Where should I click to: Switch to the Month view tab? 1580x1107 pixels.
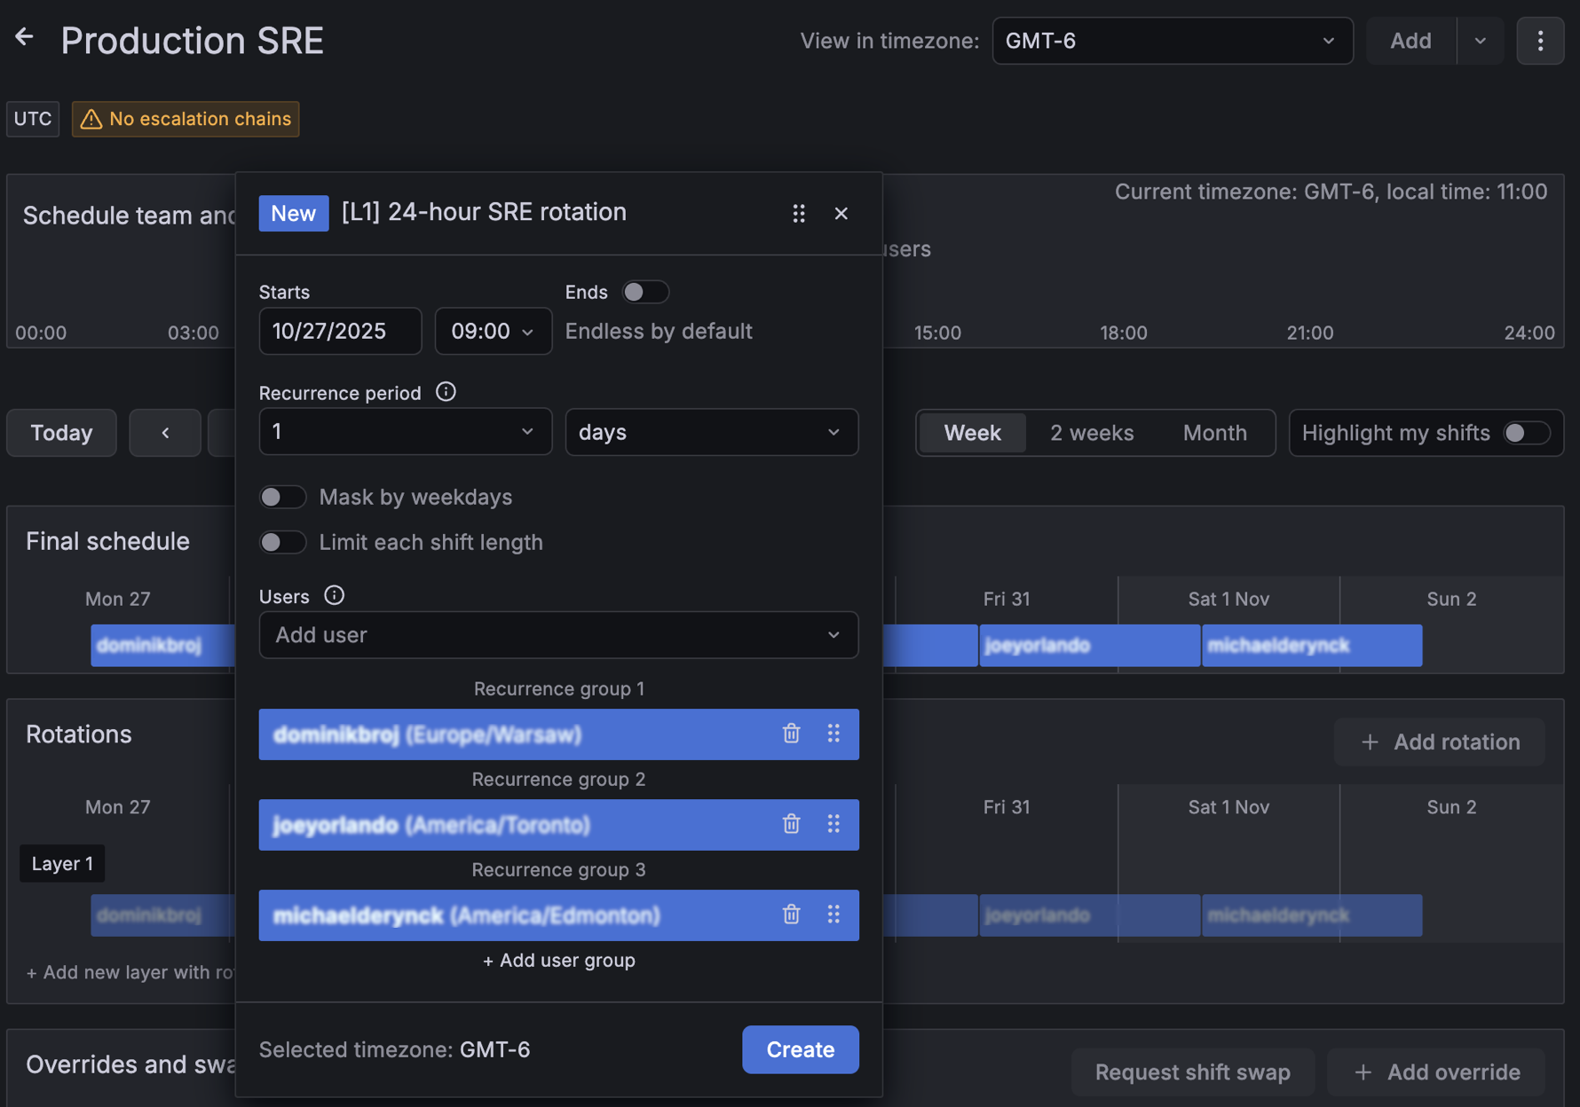click(1214, 433)
